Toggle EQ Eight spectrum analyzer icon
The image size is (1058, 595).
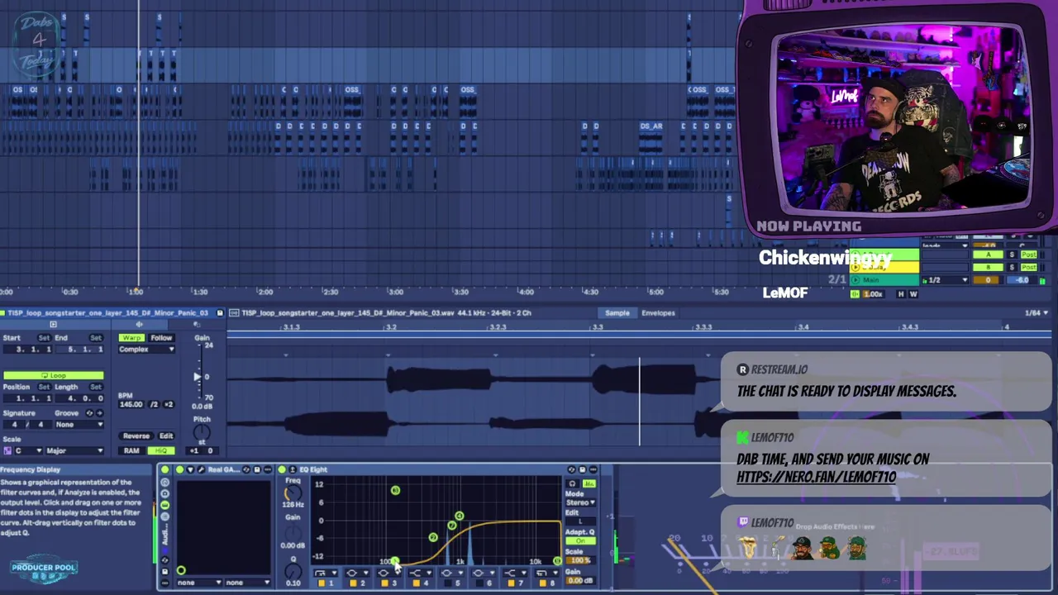(x=589, y=483)
